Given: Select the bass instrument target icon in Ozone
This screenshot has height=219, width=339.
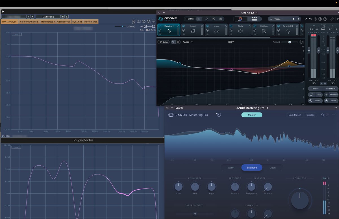Looking at the screenshot, I should click(x=221, y=19).
